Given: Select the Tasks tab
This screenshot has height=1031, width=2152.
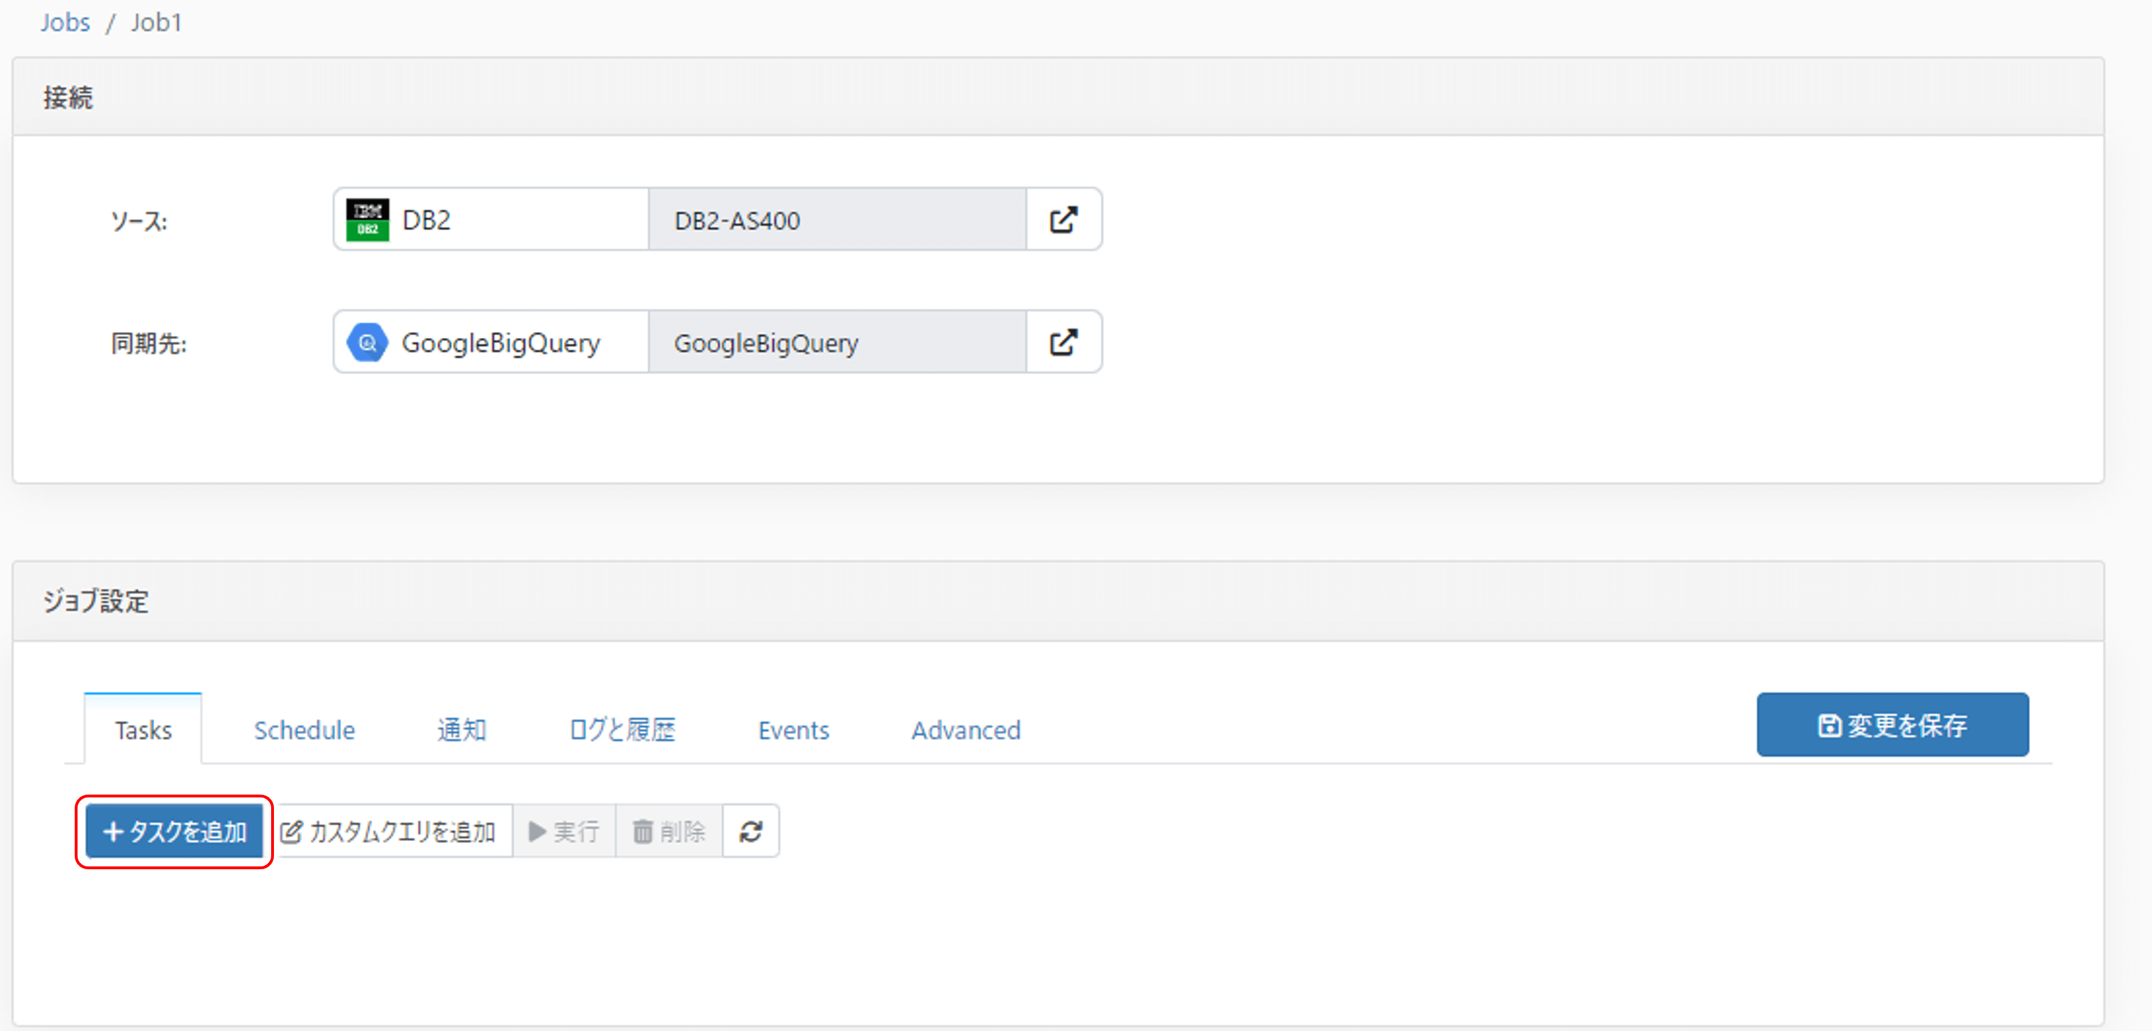Looking at the screenshot, I should 143,731.
